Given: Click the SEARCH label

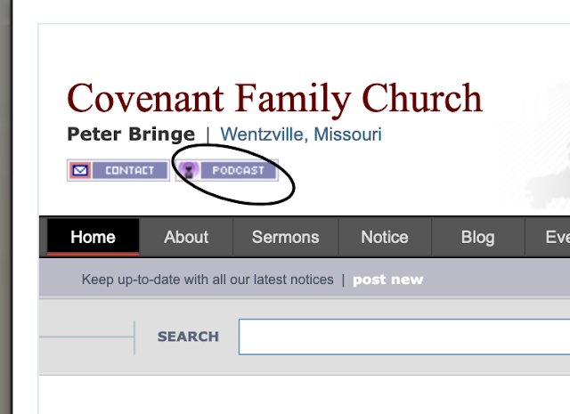Looking at the screenshot, I should pos(188,337).
